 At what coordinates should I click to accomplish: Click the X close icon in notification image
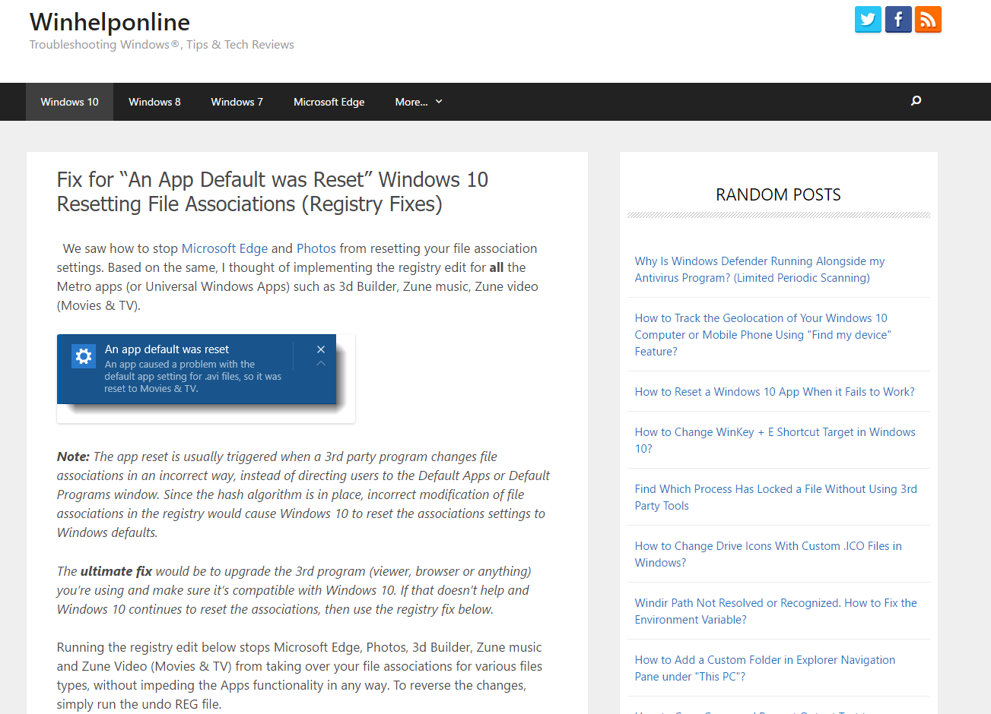coord(321,349)
